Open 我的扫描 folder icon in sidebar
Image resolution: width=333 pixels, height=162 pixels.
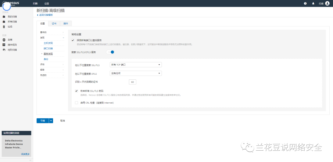4,17
